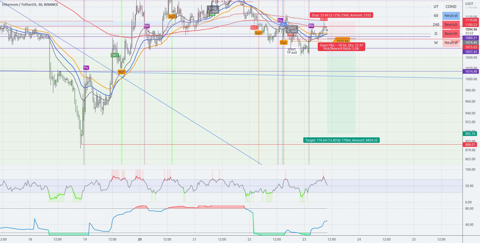Click the red Stop 33.60 (3.12%) label
The image size is (480, 243).
pos(341,15)
